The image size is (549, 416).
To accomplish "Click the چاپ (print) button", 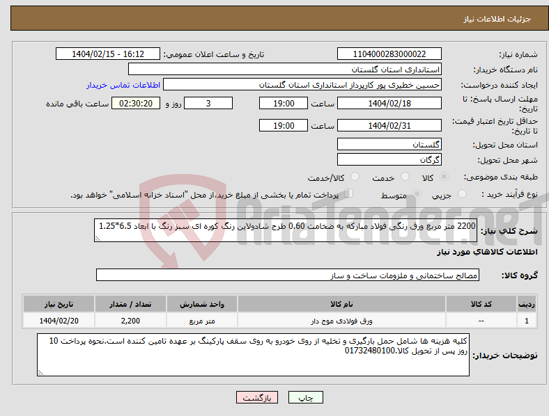I will [305, 397].
